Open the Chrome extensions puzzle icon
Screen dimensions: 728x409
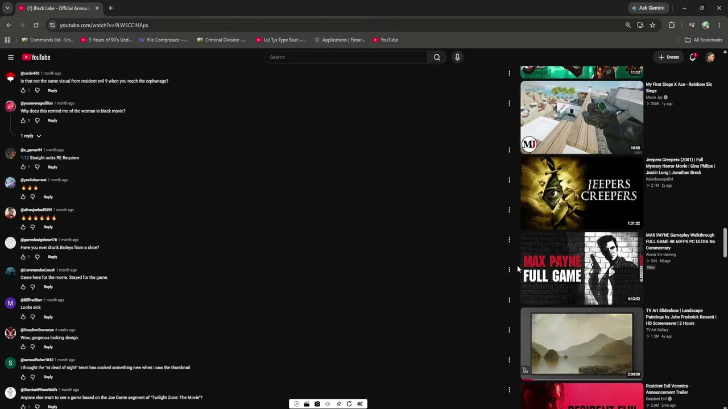672,25
